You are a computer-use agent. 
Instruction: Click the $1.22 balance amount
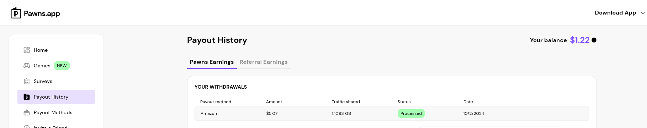[x=580, y=40]
